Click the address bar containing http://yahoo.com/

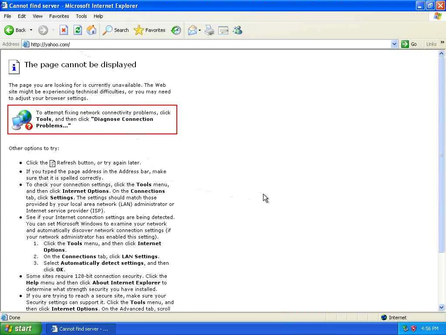pyautogui.click(x=210, y=44)
